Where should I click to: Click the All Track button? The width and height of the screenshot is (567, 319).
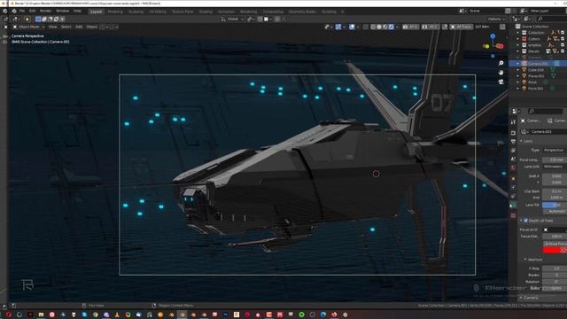click(x=461, y=27)
